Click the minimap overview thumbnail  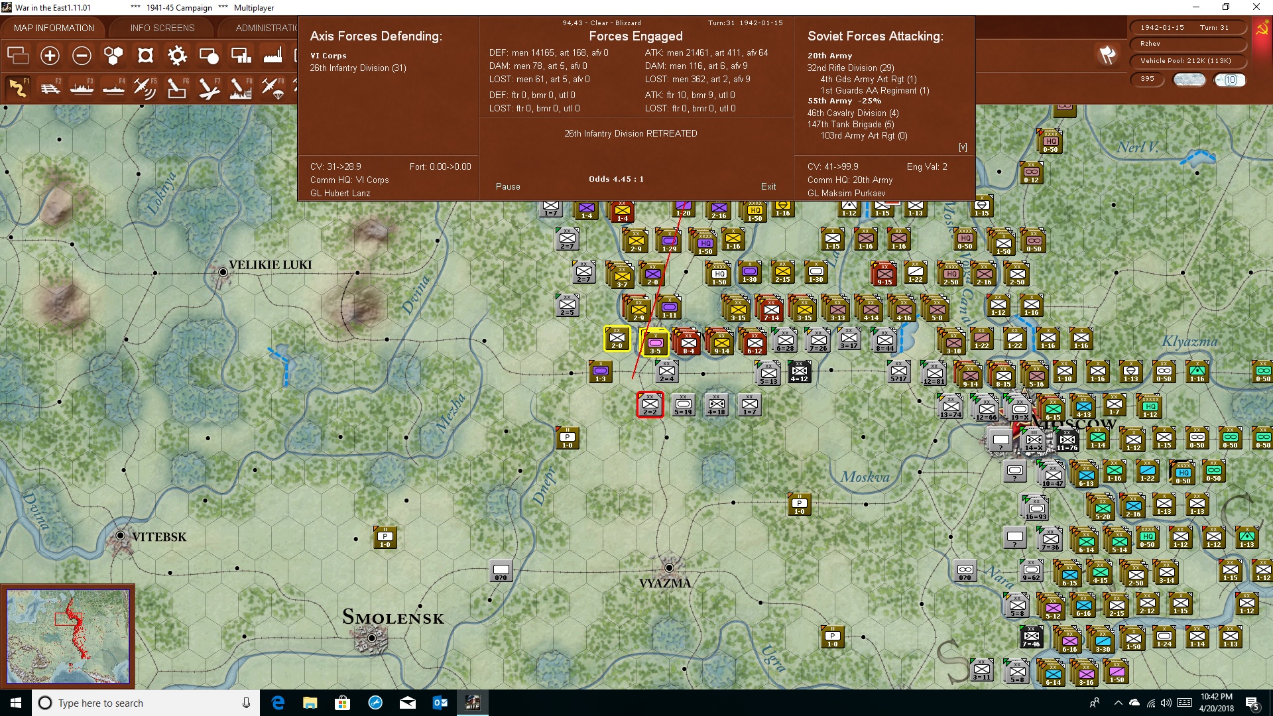coord(68,636)
